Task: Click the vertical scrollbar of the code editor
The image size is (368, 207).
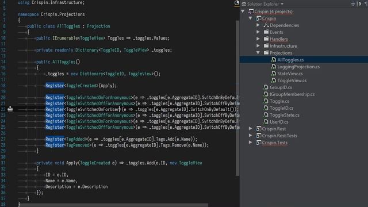Action: tap(237, 98)
